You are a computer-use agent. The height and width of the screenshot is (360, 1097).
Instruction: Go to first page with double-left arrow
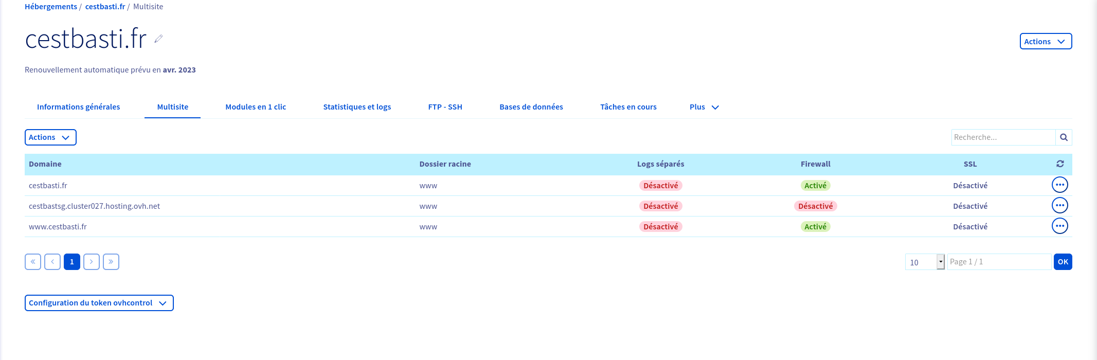[33, 262]
